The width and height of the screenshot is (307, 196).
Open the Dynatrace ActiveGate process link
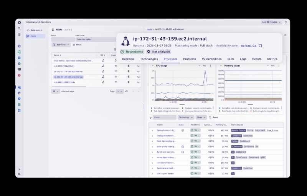165,168
